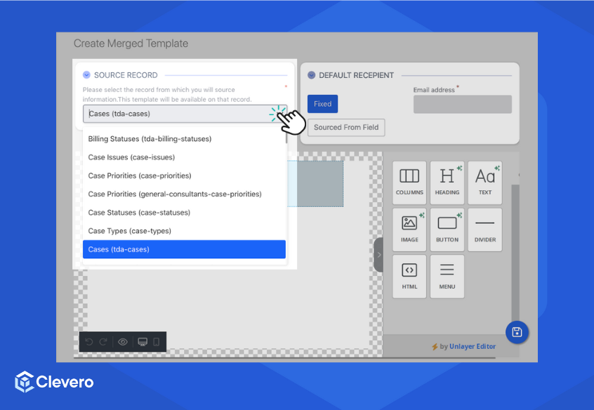Image resolution: width=594 pixels, height=410 pixels.
Task: Add an HTML block
Action: [409, 277]
